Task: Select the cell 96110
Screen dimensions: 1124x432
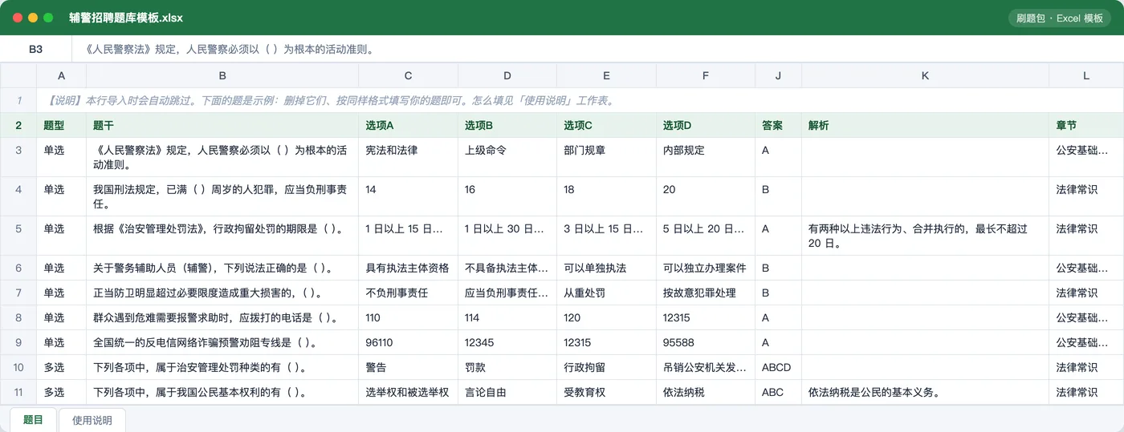Action: point(408,342)
